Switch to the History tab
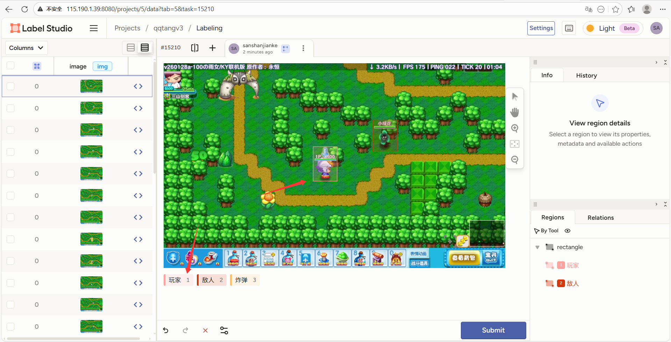 [586, 75]
